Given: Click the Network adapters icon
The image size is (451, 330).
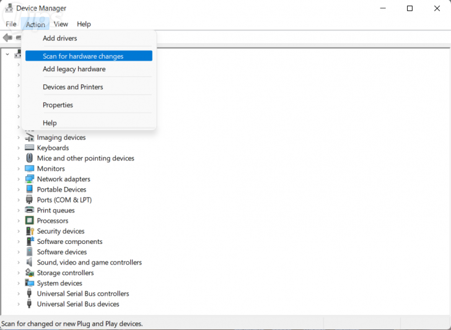Looking at the screenshot, I should pyautogui.click(x=29, y=179).
